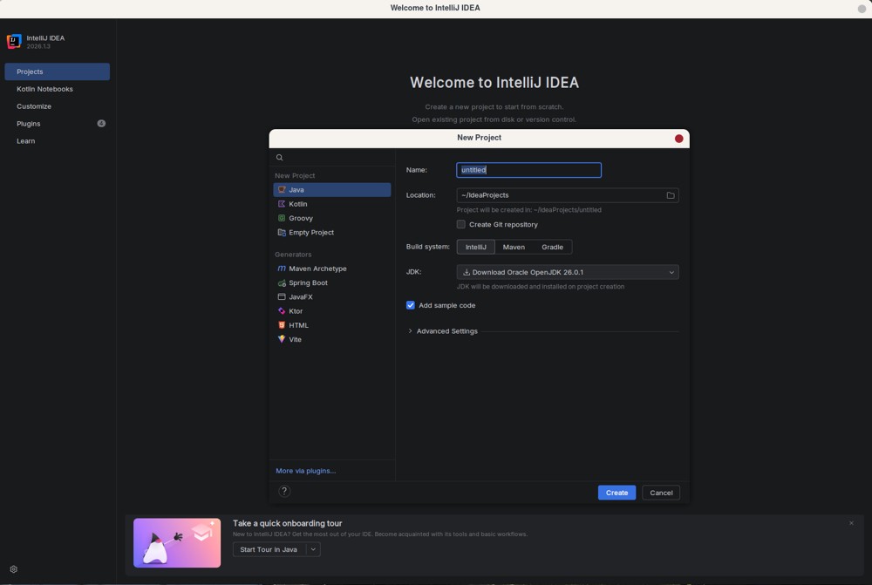Dismiss the onboarding tour banner
The width and height of the screenshot is (872, 585).
[851, 523]
